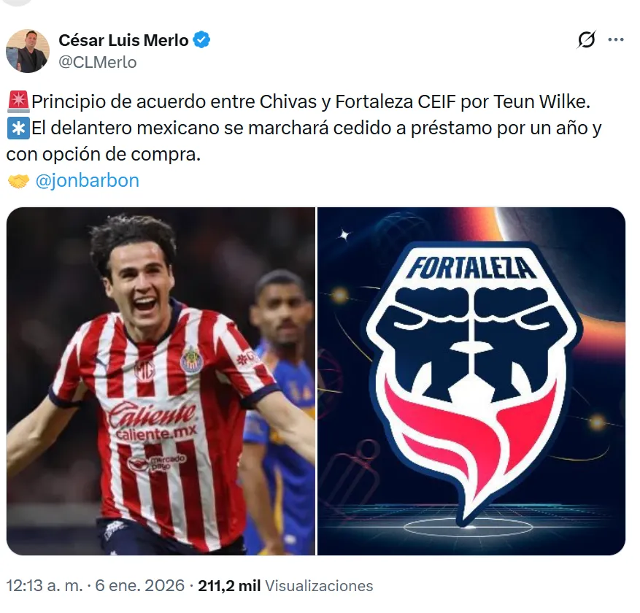Open the Chivas player photo
This screenshot has height=613, width=640.
(161, 381)
